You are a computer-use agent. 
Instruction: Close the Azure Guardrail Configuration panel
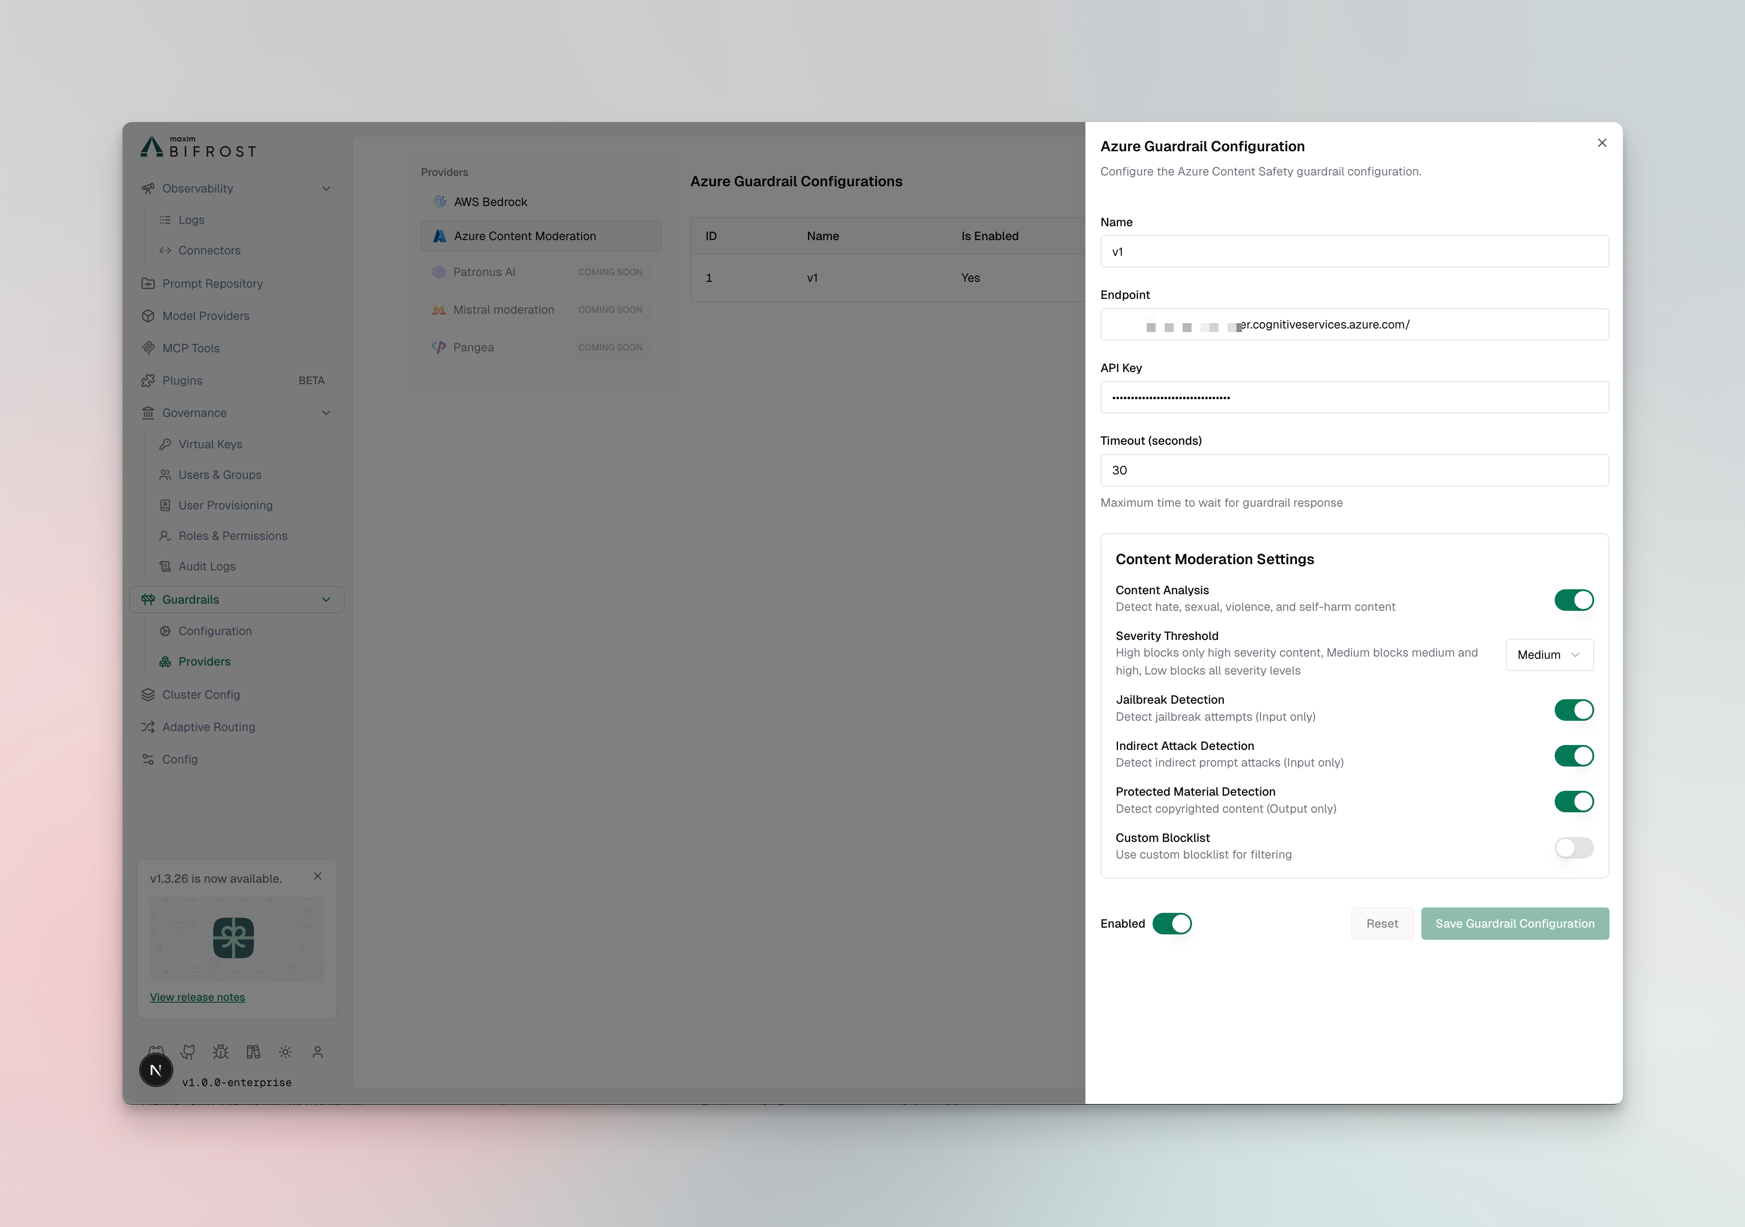(1601, 143)
